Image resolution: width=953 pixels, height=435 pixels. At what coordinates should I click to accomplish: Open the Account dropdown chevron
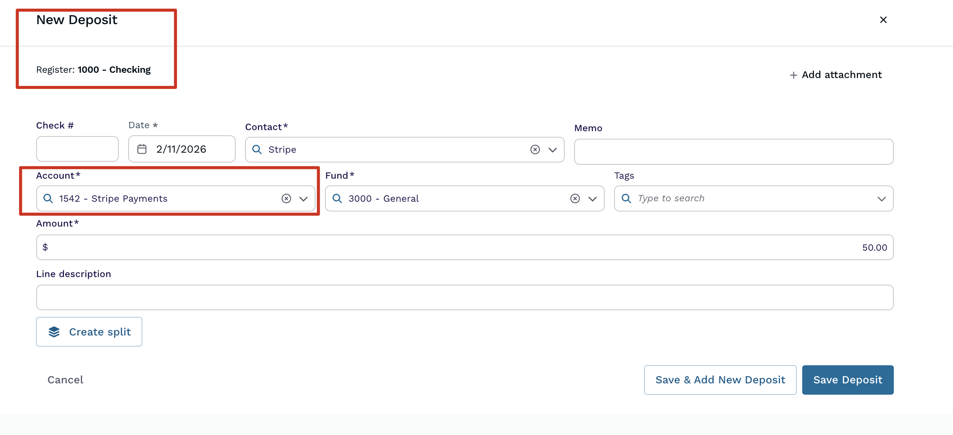[303, 199]
